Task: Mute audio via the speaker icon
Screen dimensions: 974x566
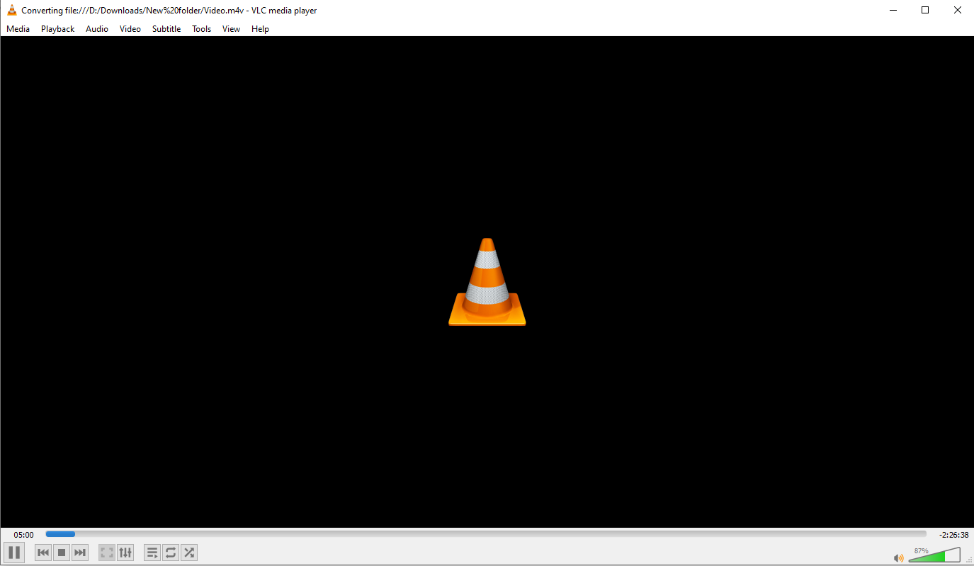Action: [899, 557]
